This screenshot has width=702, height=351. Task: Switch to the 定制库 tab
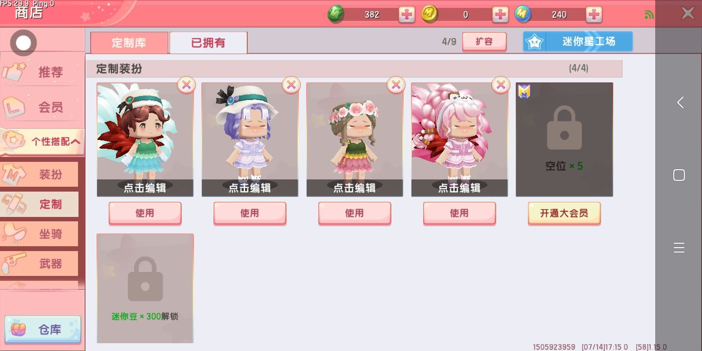click(x=129, y=43)
